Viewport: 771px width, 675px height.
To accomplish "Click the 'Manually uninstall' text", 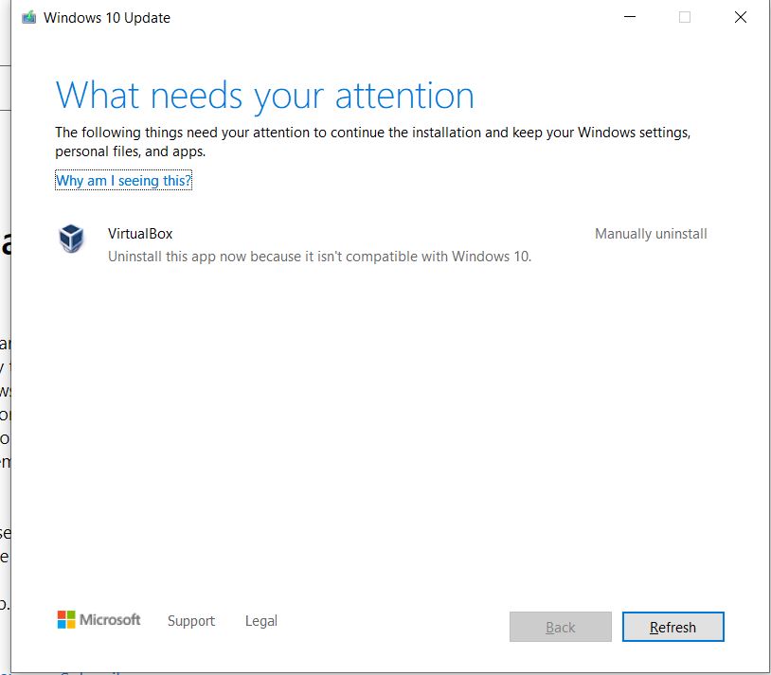I will (651, 234).
